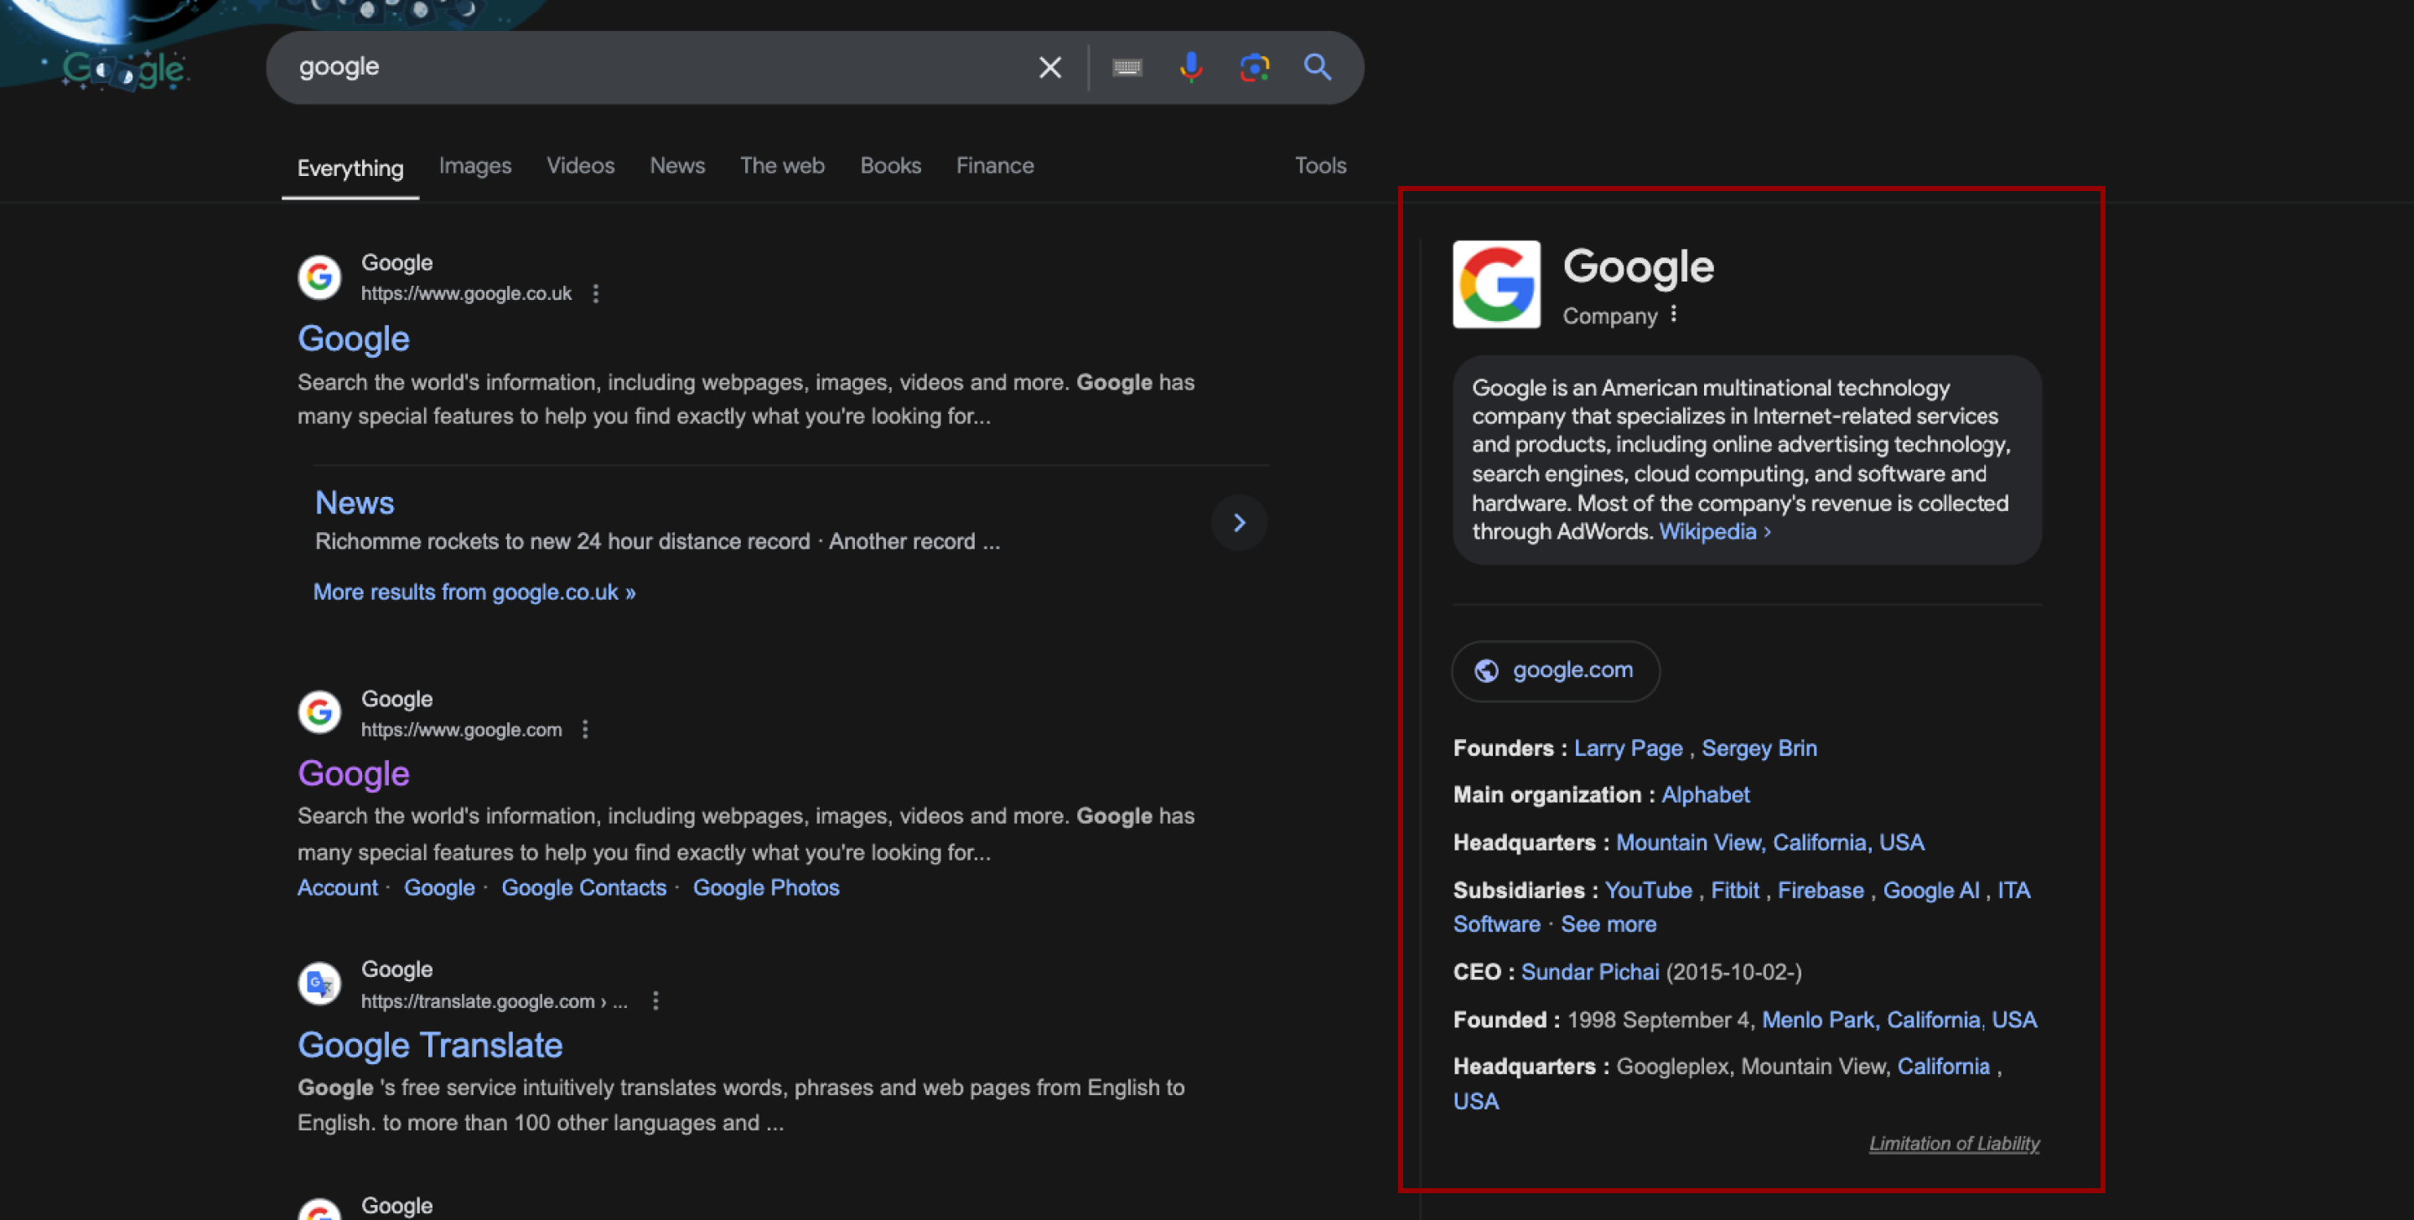Viewport: 2414px width, 1220px height.
Task: Open the Google Photos sitelink
Action: (x=765, y=888)
